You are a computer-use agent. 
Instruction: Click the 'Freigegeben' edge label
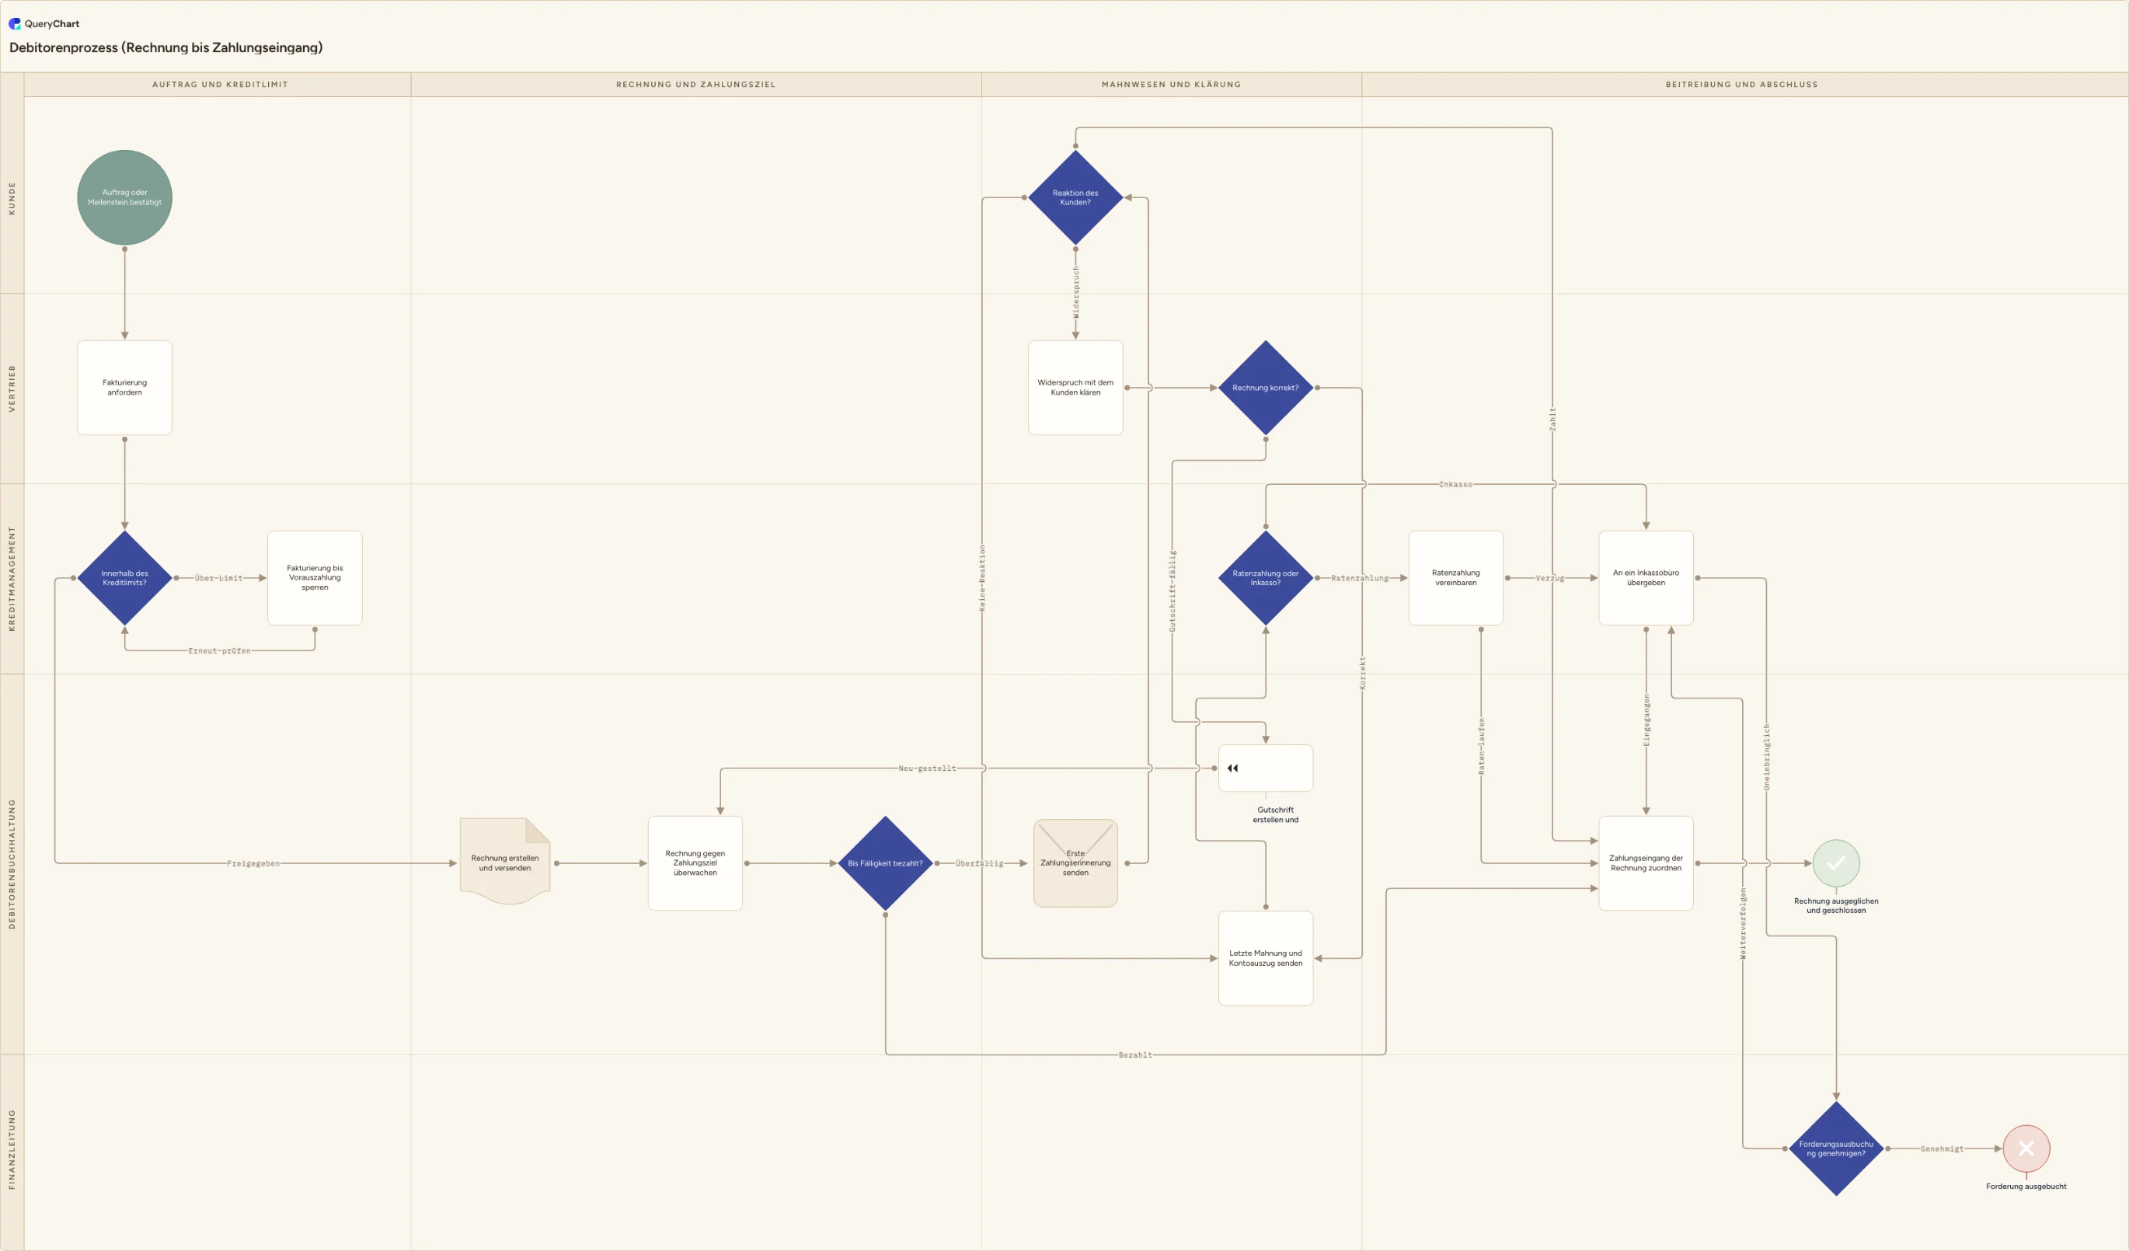point(253,863)
